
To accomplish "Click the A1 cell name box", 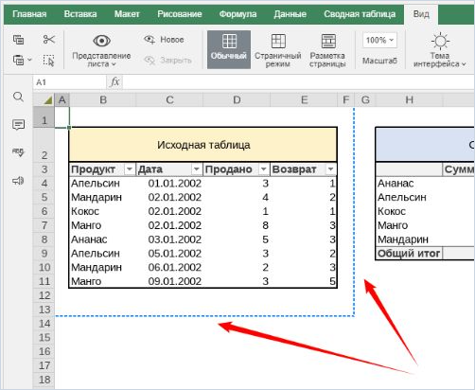I will point(69,82).
